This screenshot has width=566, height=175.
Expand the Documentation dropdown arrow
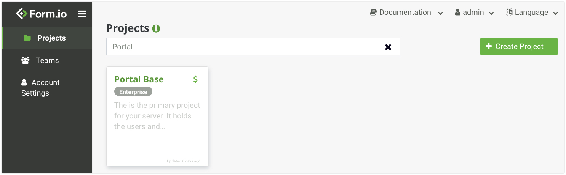440,13
